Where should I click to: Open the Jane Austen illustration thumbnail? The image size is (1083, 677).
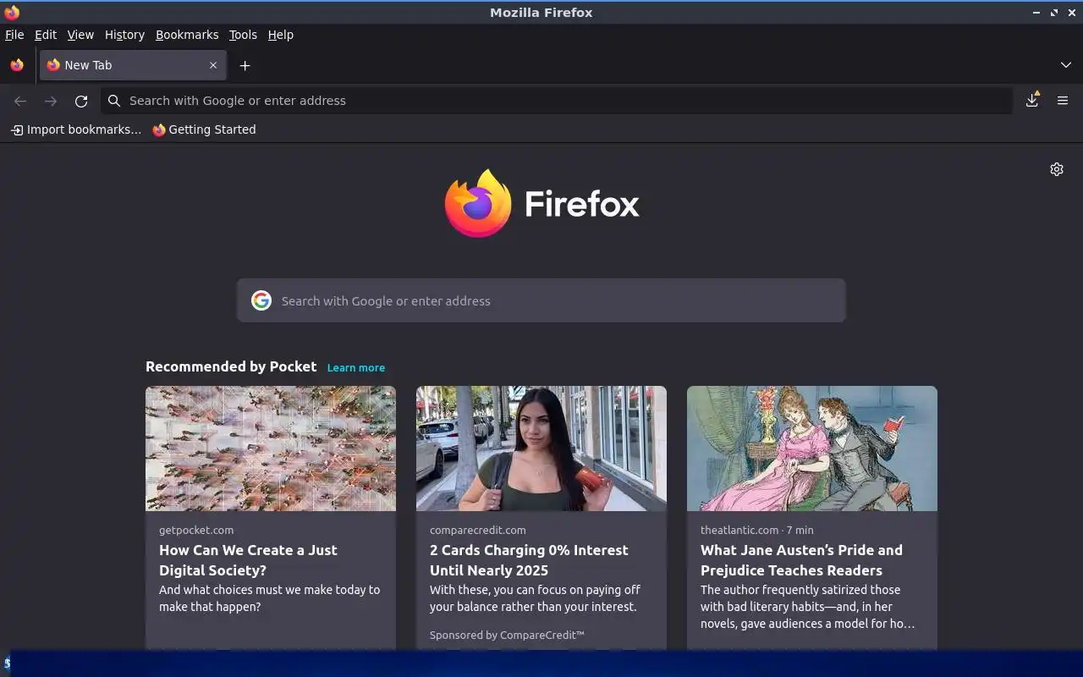[812, 449]
